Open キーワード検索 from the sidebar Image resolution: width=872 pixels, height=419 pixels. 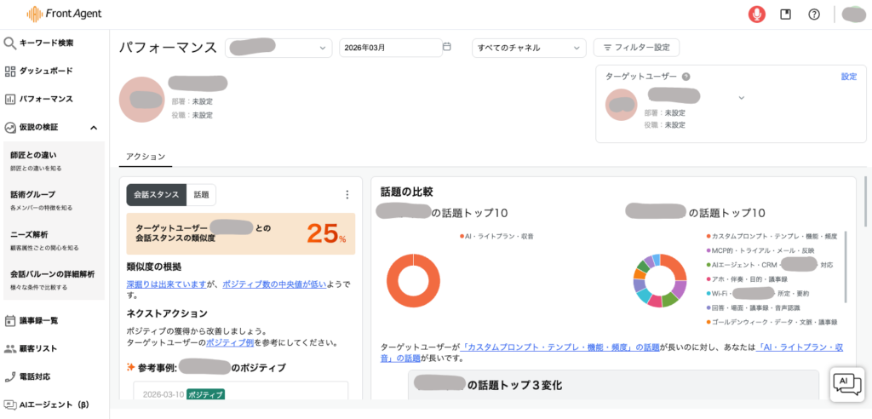point(47,43)
